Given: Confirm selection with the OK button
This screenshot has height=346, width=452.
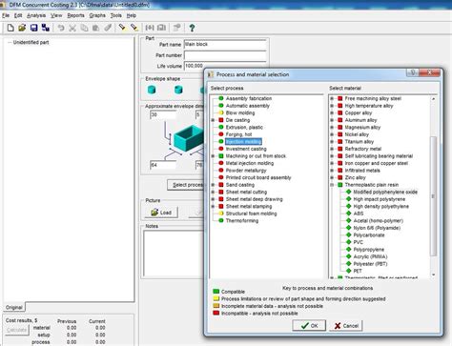Looking at the screenshot, I should 309,326.
